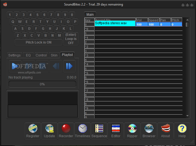Click the Speed column header
196x146 pixels.
(154, 20)
